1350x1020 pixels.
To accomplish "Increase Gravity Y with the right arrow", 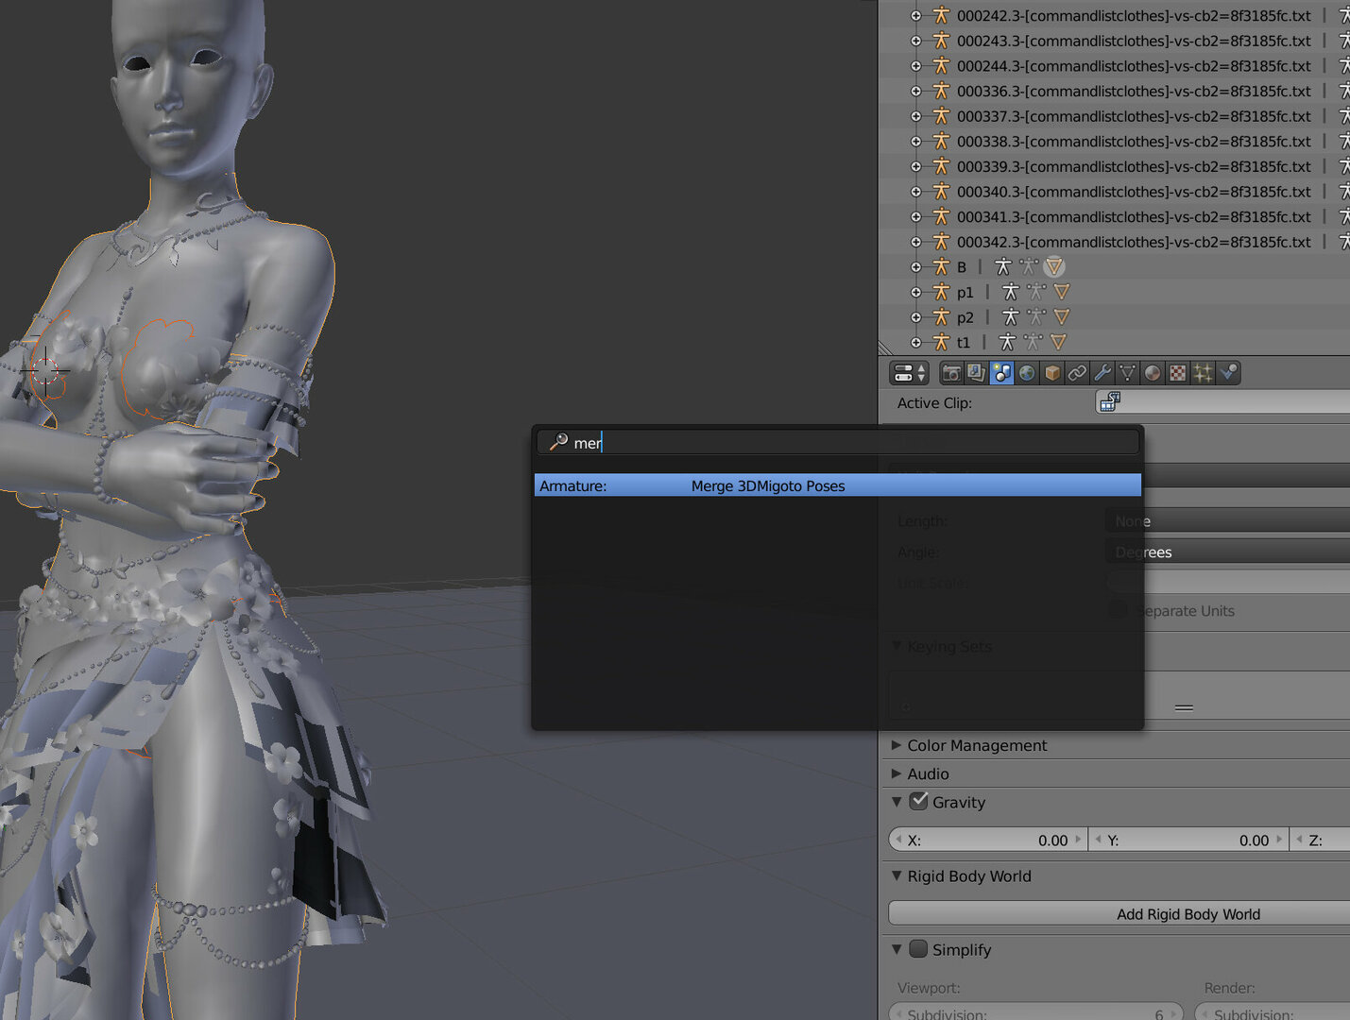I will (x=1279, y=840).
